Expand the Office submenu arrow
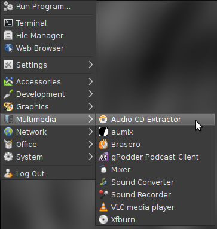 (x=91, y=144)
